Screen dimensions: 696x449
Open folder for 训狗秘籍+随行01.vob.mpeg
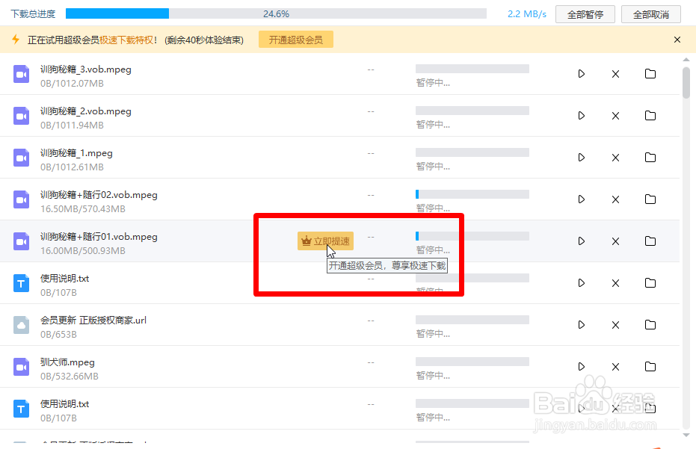(650, 241)
